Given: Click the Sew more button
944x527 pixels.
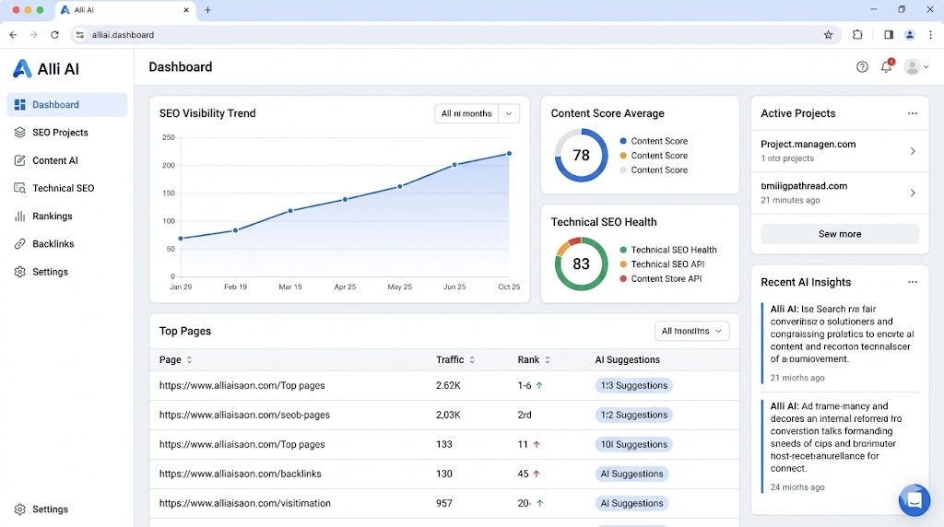Looking at the screenshot, I should 839,234.
